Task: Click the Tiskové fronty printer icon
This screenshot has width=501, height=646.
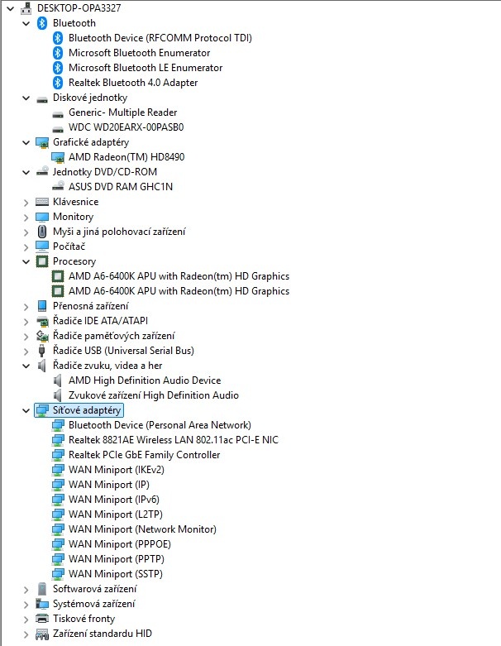Action: (x=42, y=619)
